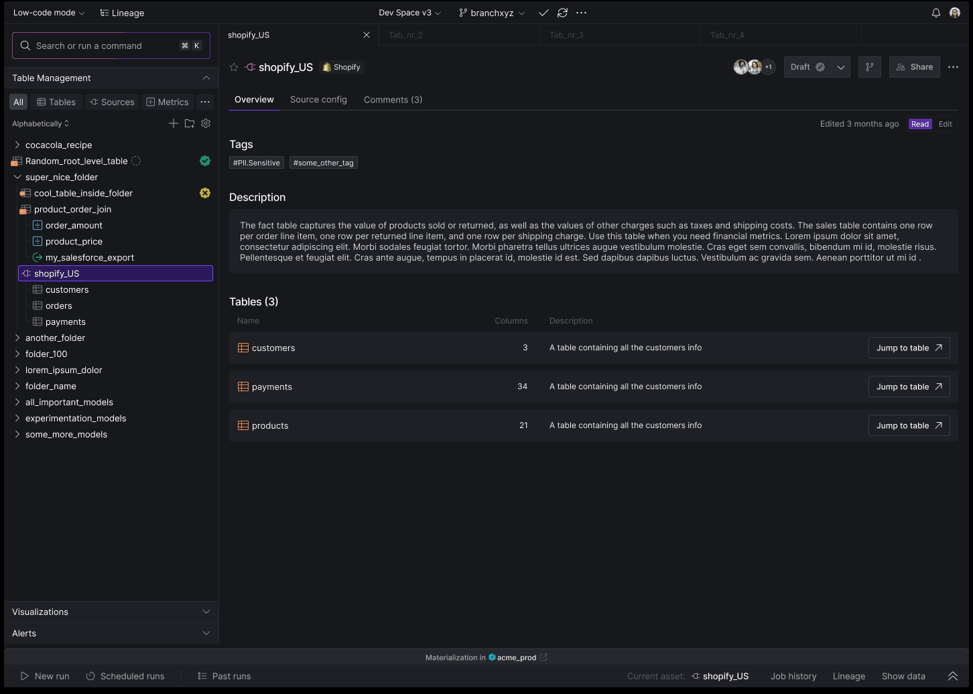Click the yellow status badge on cool_table_inside_folder
Viewport: 973px width, 694px height.
[x=205, y=193]
